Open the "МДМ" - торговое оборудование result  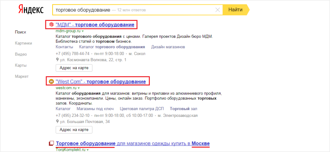(95, 25)
